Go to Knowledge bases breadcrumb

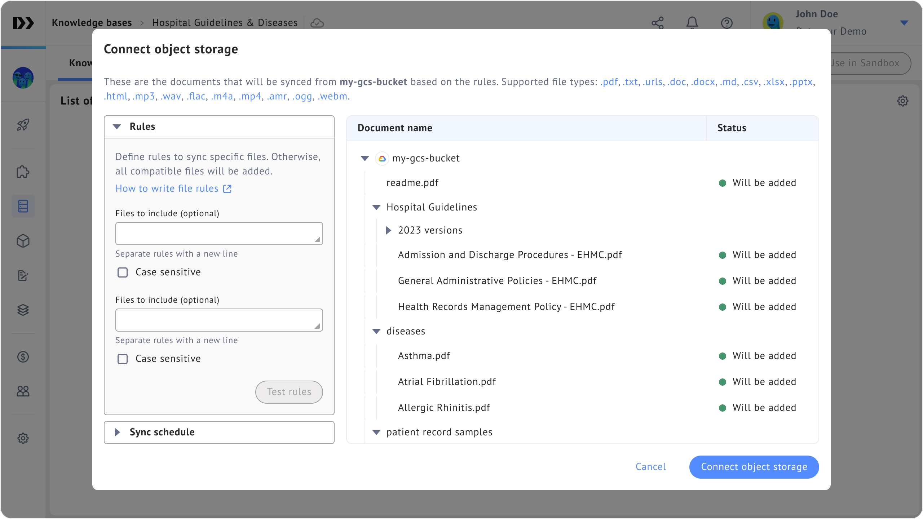[x=92, y=23]
